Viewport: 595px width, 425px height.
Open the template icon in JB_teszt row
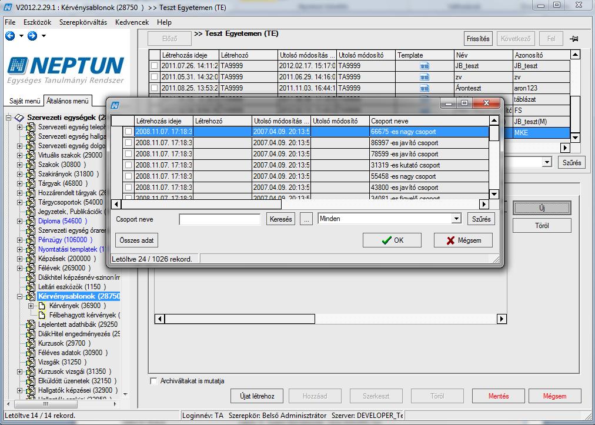pyautogui.click(x=424, y=66)
